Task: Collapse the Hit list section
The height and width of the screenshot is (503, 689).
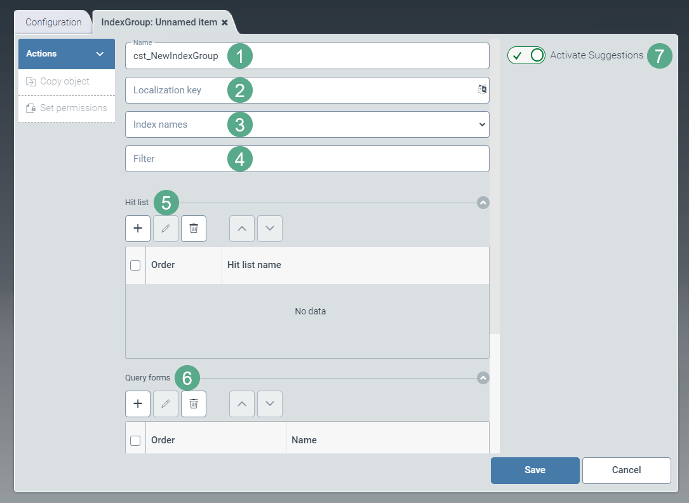Action: coord(483,203)
